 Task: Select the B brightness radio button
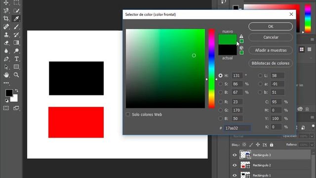coord(221,92)
